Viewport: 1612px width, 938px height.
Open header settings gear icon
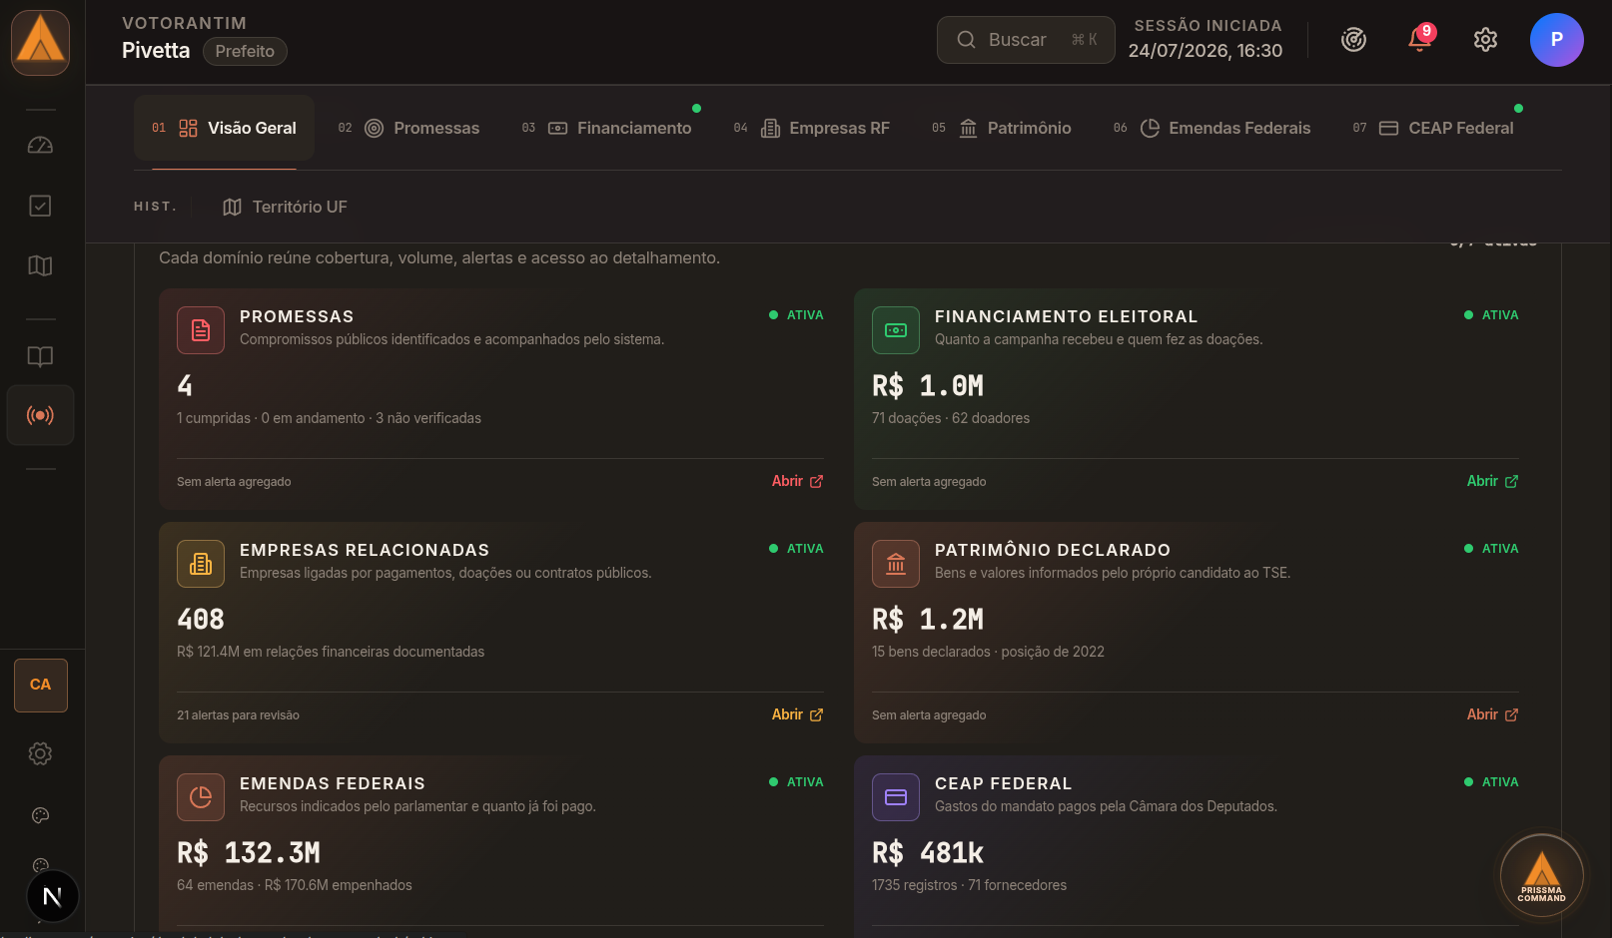[x=1485, y=40]
